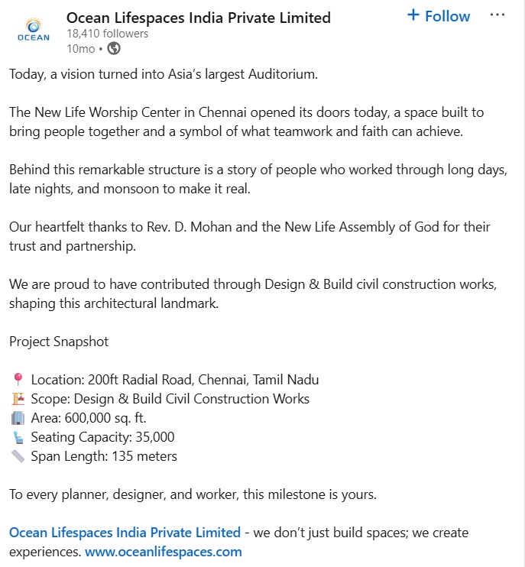
Task: Follow Ocean Lifespaces India Private Limited
Action: pyautogui.click(x=438, y=16)
